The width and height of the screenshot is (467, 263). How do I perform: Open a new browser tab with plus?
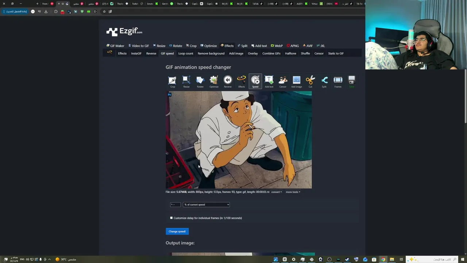[37, 4]
